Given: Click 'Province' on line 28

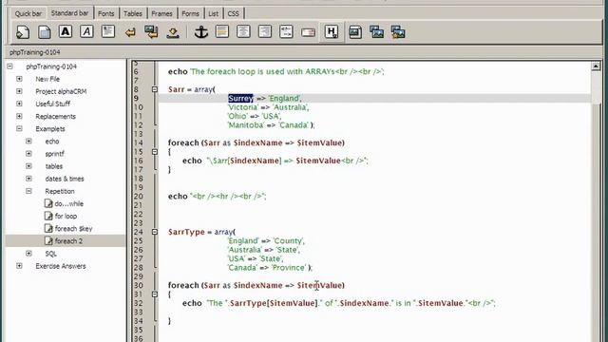Looking at the screenshot, I should coord(289,268).
